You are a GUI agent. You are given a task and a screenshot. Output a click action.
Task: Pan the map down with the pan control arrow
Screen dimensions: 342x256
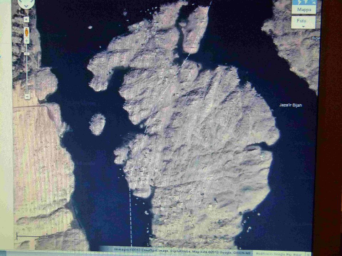point(26,6)
